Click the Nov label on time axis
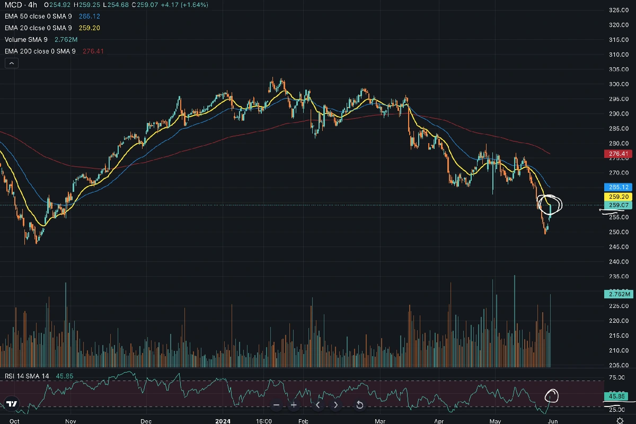The image size is (636, 424). click(x=70, y=421)
